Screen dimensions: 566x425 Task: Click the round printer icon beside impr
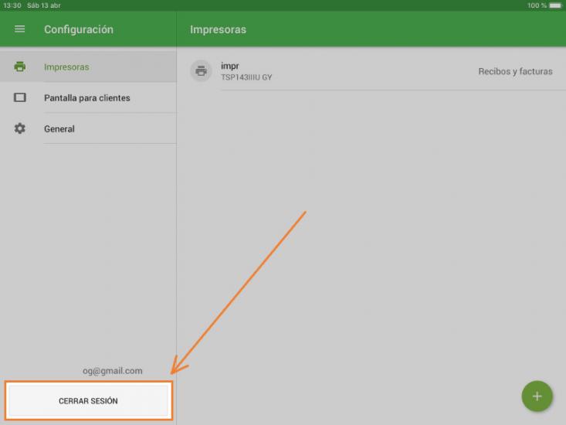[x=201, y=71]
